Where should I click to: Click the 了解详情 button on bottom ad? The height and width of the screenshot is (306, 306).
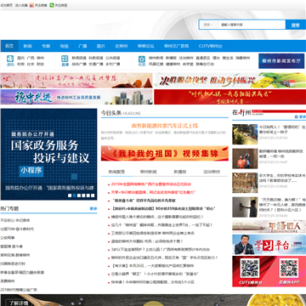18,303
